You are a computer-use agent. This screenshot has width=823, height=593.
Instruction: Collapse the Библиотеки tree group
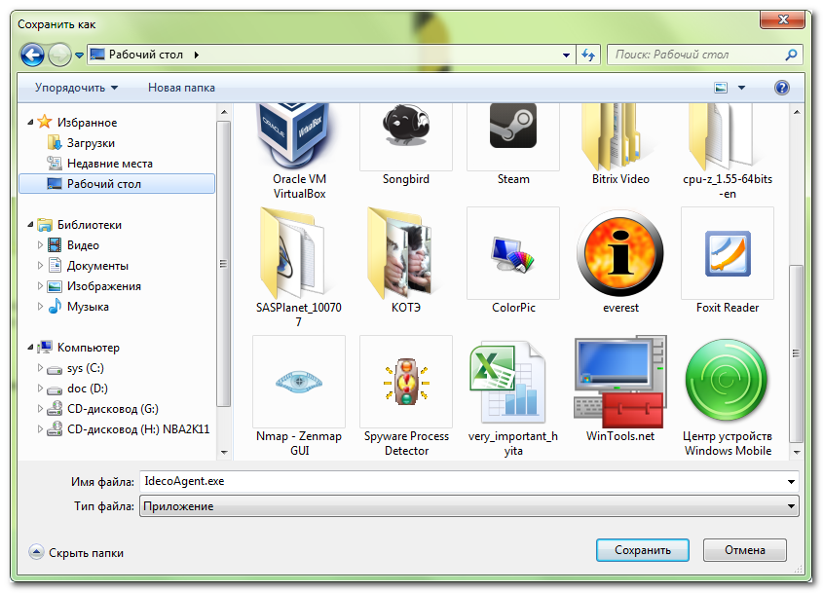coord(30,225)
